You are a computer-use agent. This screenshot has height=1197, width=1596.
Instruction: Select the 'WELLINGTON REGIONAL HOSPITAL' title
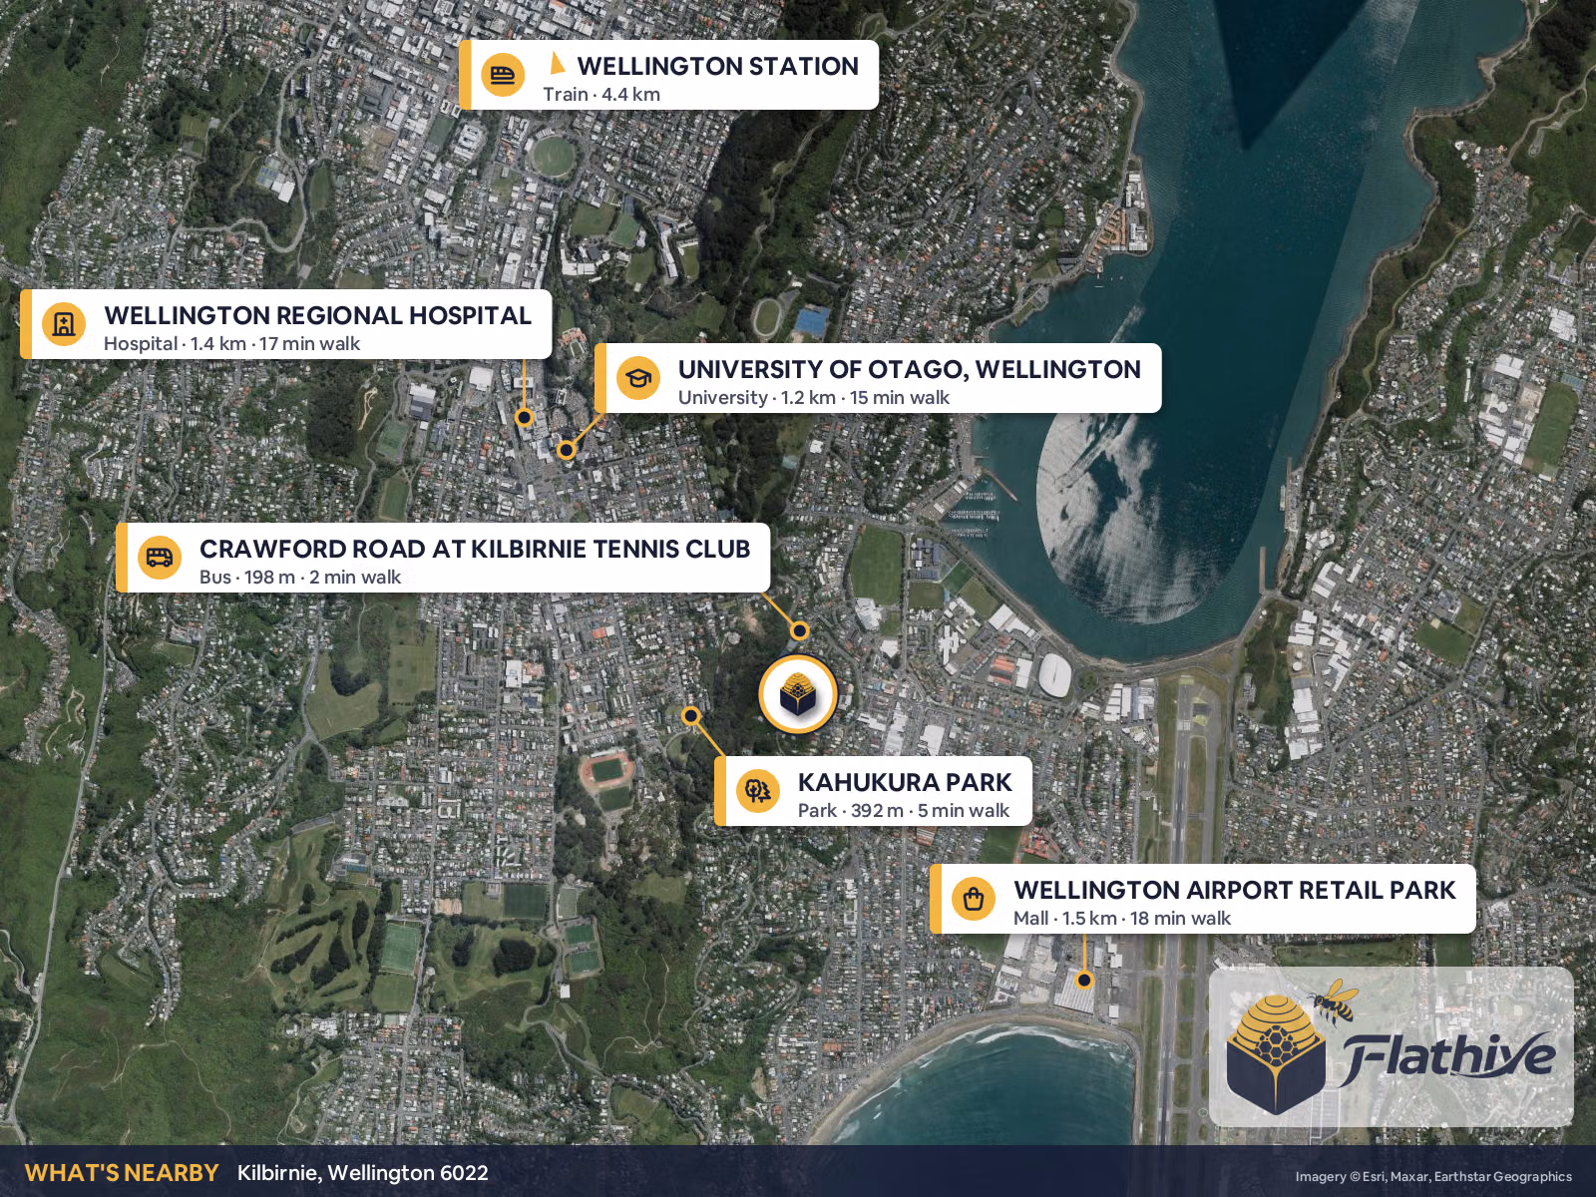click(x=317, y=315)
